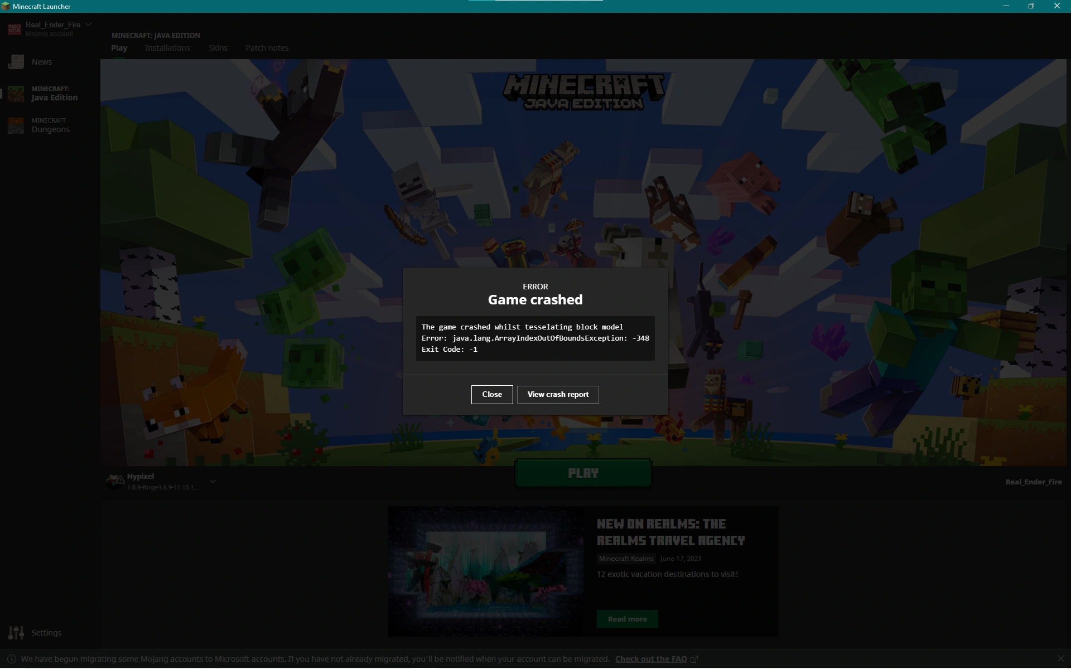Switch to the Installations tab
The image size is (1071, 669).
click(167, 48)
